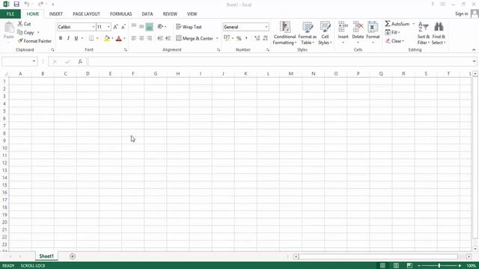The width and height of the screenshot is (479, 269).
Task: Open the General number format dropdown
Action: pos(266,27)
